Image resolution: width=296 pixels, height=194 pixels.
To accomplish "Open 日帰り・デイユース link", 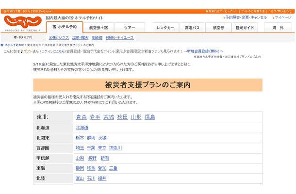I will [x=119, y=38].
